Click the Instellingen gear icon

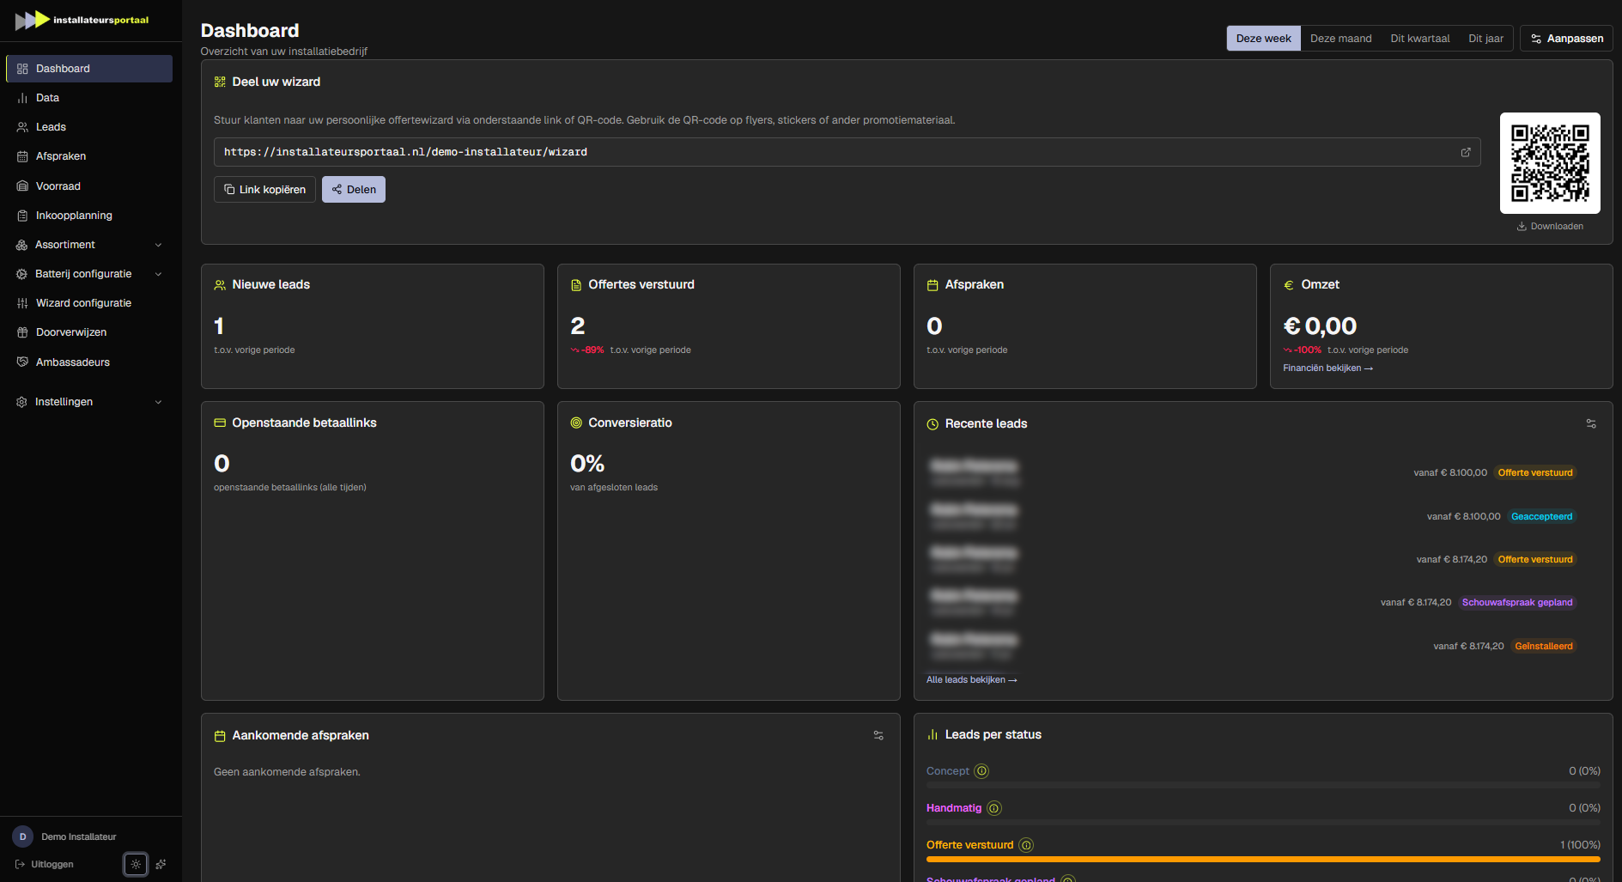21,402
